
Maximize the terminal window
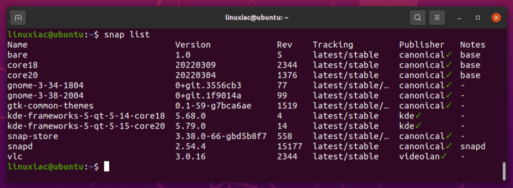[478, 17]
